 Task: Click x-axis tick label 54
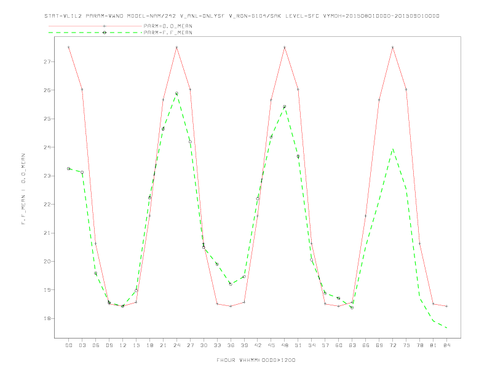click(312, 345)
